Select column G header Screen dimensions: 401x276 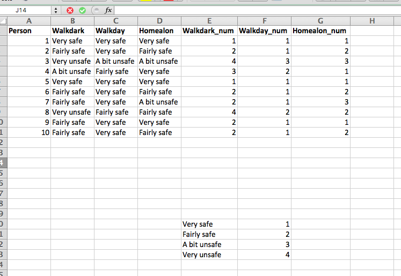(x=320, y=21)
